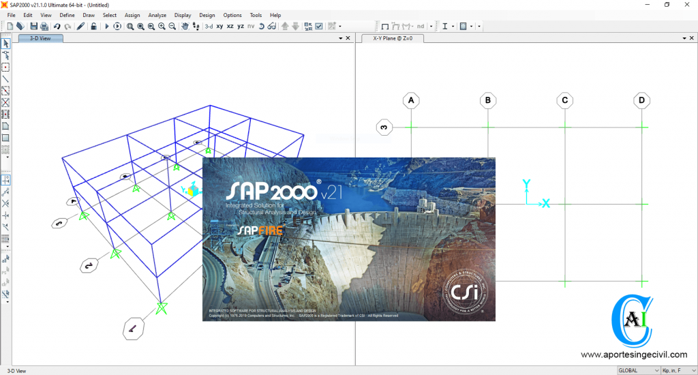
Task: Switch to the X-Y Plane @ Z=0 tab
Action: point(392,39)
